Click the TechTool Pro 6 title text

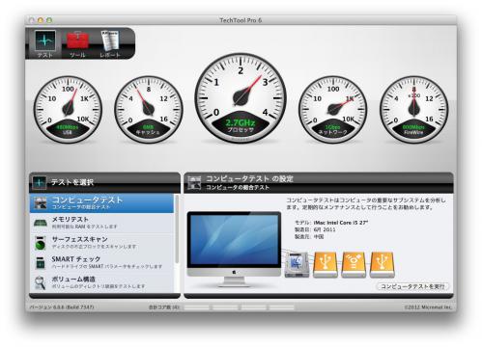coord(241,20)
